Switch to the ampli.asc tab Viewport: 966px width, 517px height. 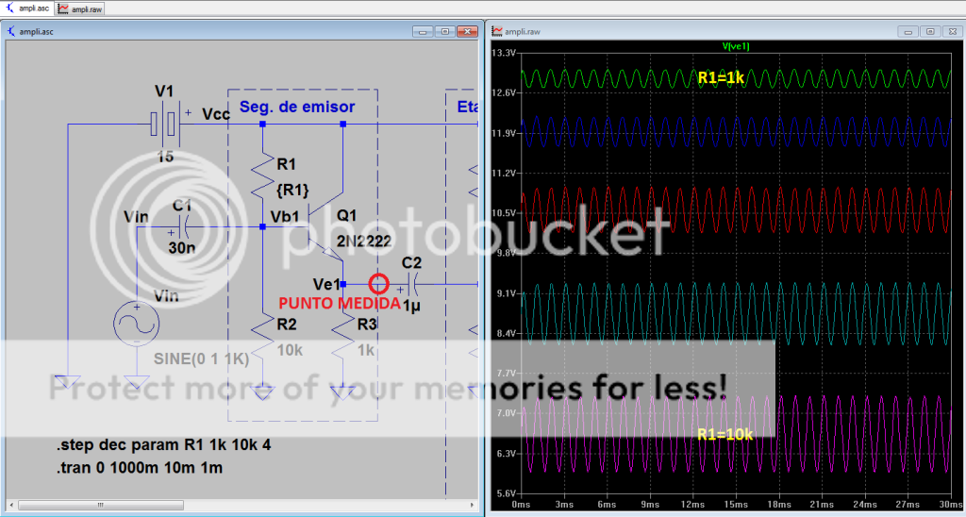[27, 8]
